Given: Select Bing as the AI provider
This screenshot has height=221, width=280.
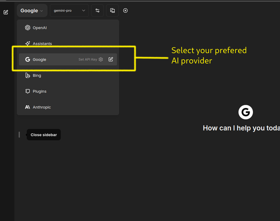Looking at the screenshot, I should [37, 75].
